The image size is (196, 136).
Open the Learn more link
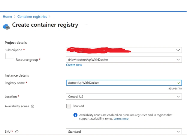[121, 119]
